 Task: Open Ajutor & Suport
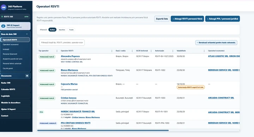15,109
